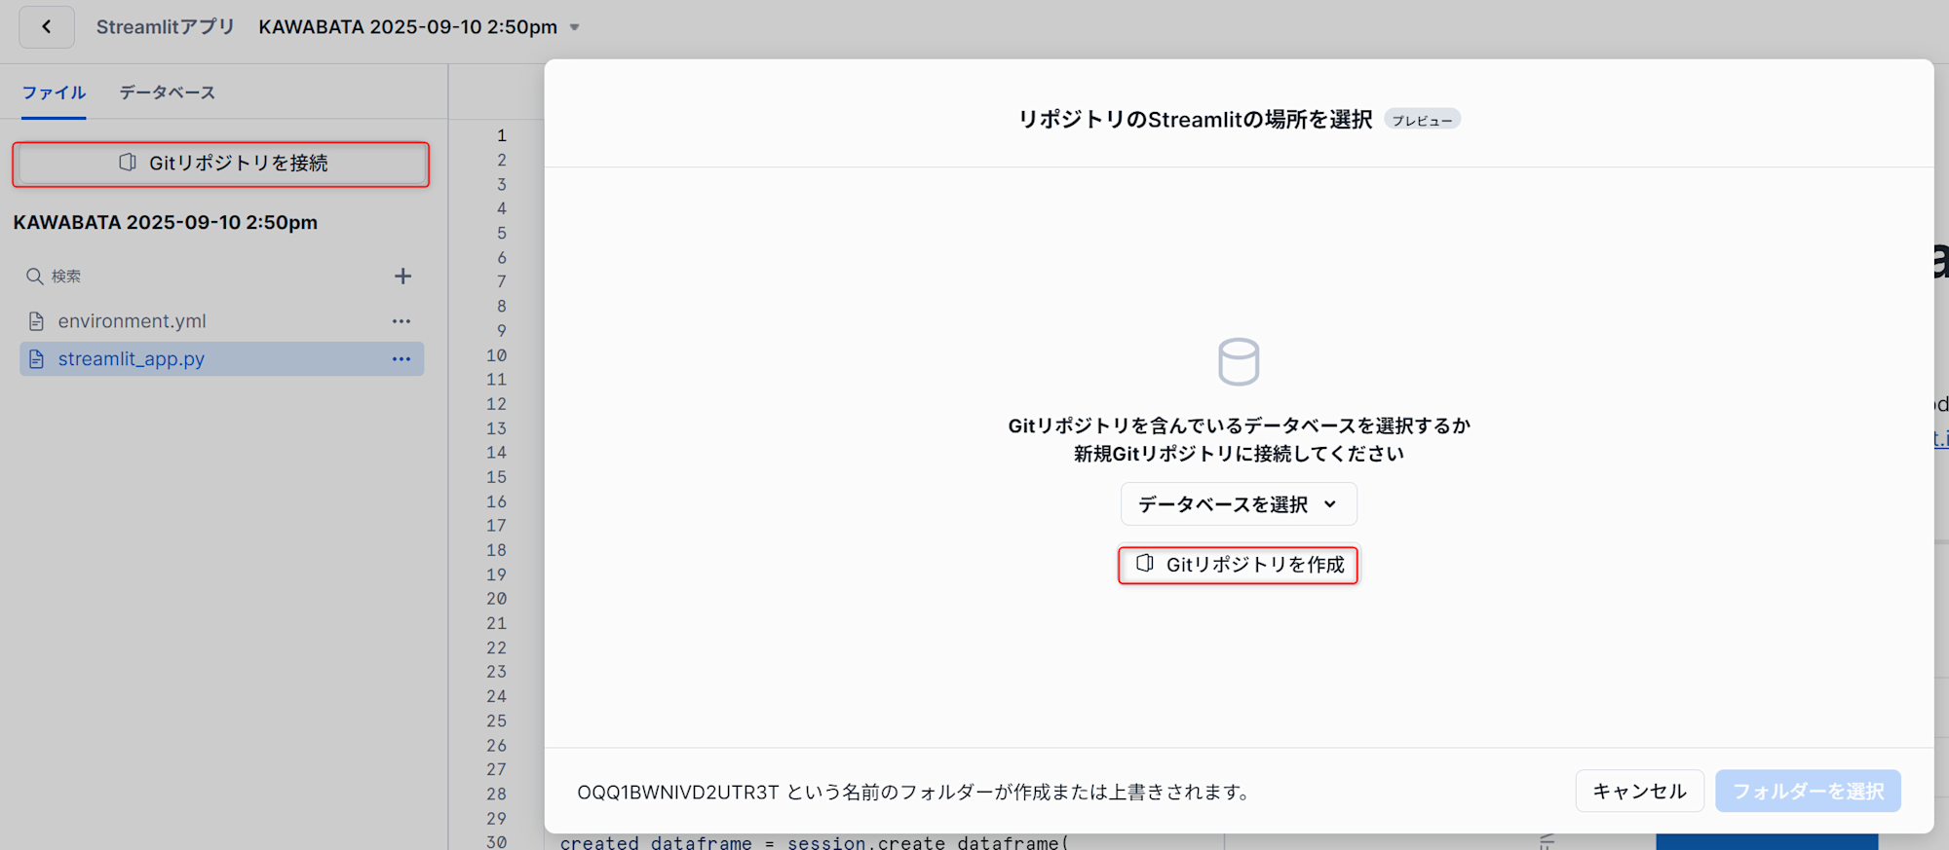Select the environment.yml file
Screen dimensions: 1949x850
221,321
